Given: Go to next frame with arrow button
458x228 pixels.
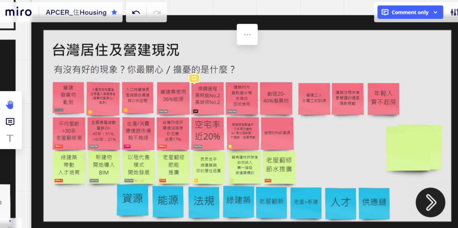Looking at the screenshot, I should tap(430, 202).
